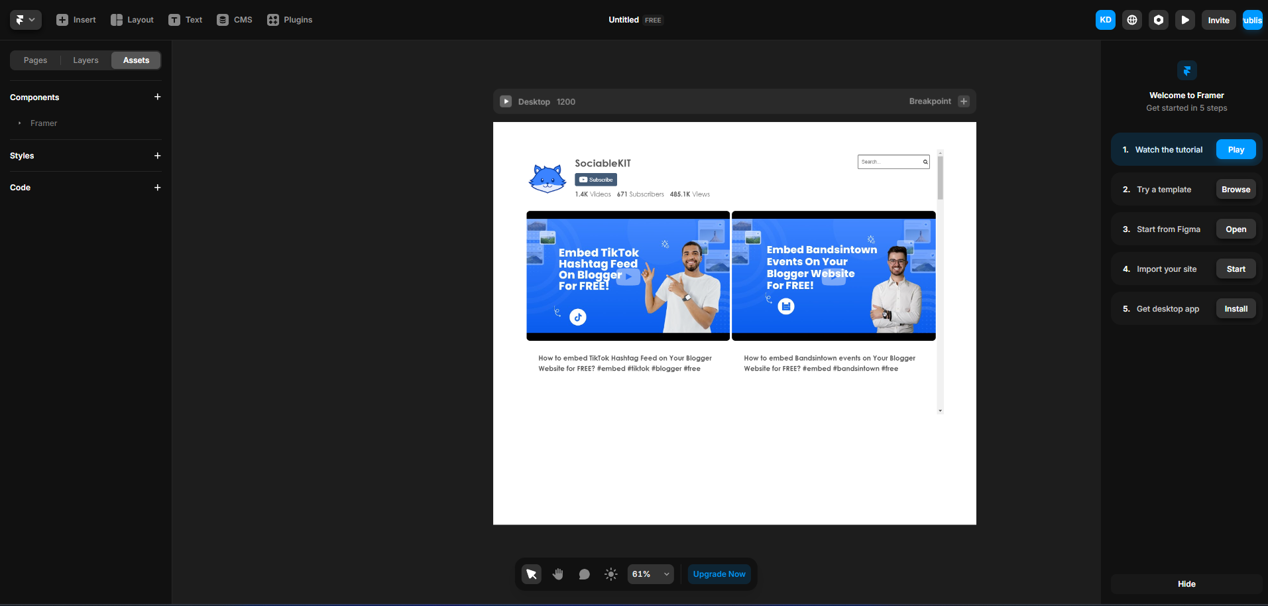Switch to the Layers tab
This screenshot has height=606, width=1268.
86,60
